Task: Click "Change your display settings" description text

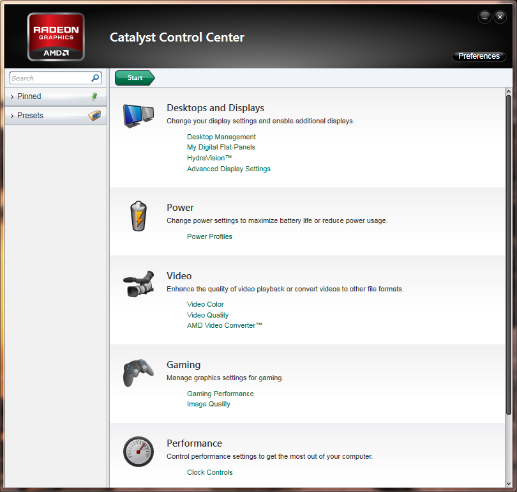Action: [x=260, y=121]
